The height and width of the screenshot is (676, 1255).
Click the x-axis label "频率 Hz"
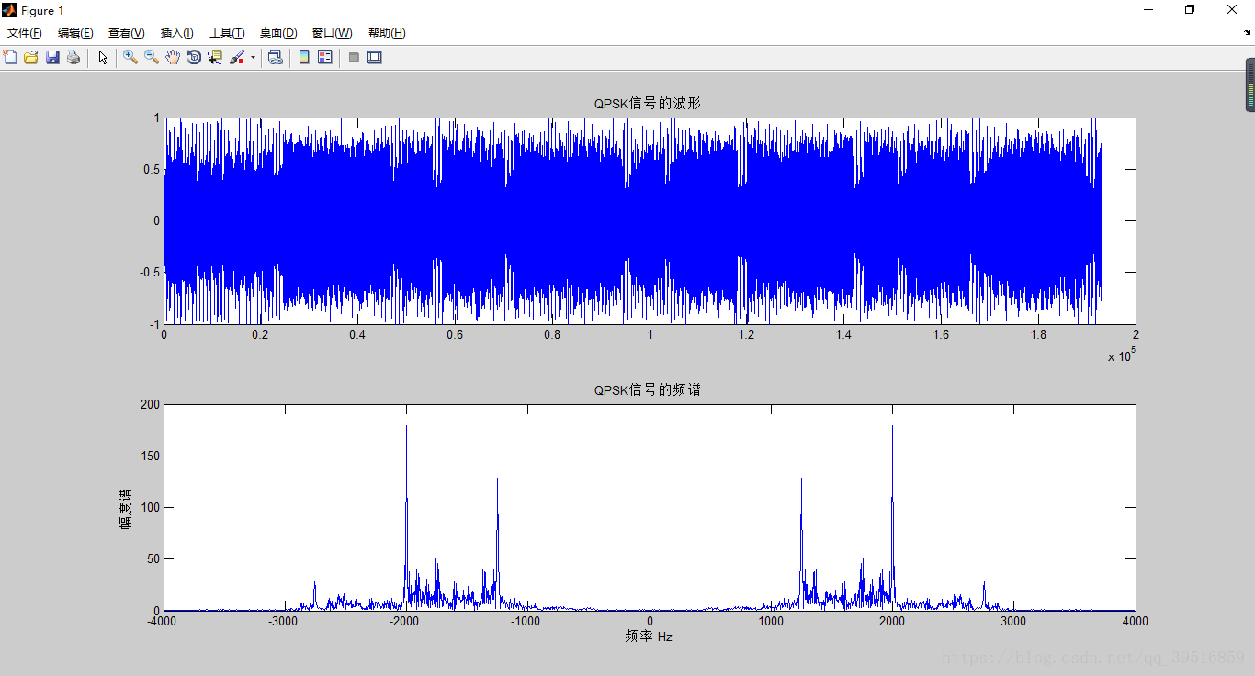[x=649, y=636]
